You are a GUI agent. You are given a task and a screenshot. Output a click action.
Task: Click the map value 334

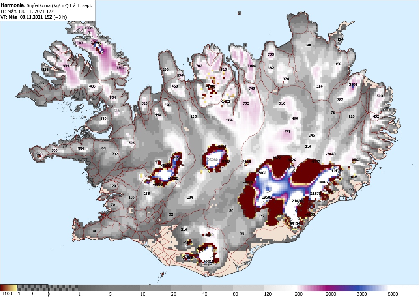[81, 149]
